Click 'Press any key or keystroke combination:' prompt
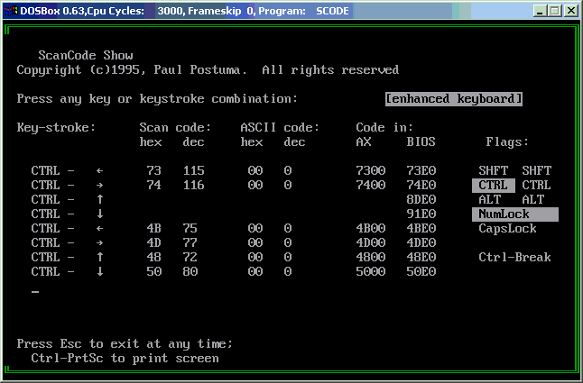 (x=157, y=99)
